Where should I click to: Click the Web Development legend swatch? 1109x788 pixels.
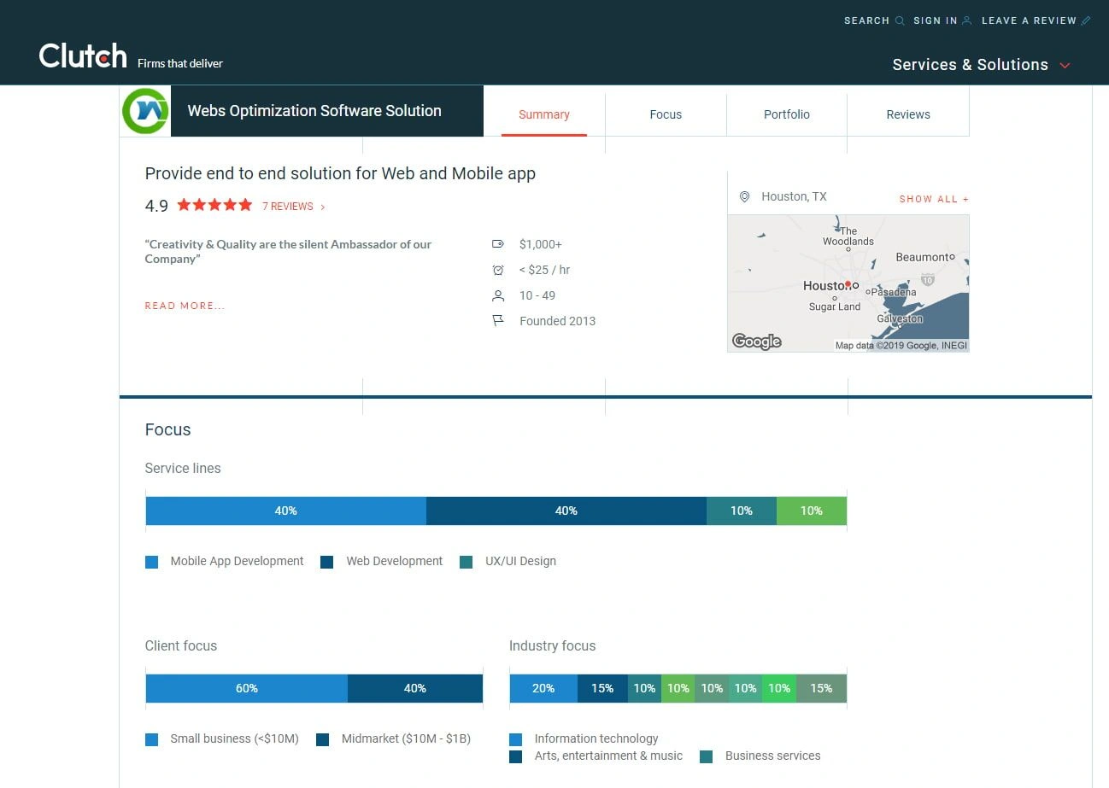pos(326,562)
